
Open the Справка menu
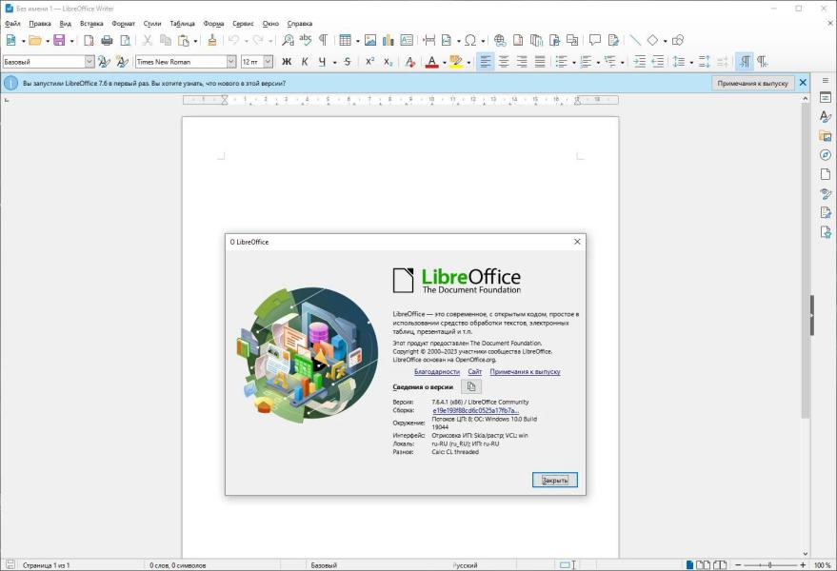299,24
